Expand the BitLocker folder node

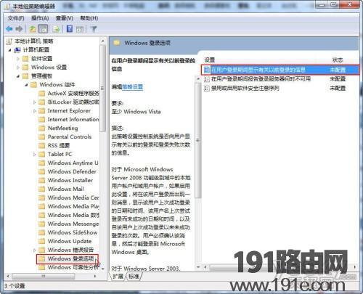35,102
